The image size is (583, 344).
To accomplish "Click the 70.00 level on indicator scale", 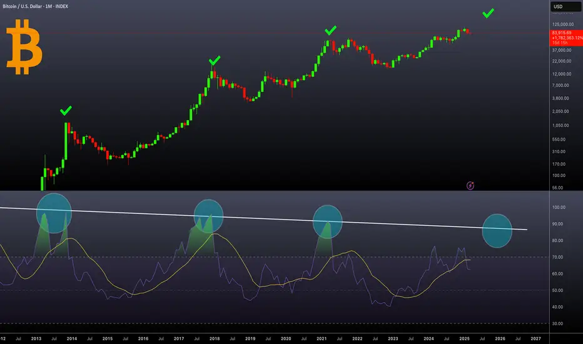I will (x=558, y=257).
